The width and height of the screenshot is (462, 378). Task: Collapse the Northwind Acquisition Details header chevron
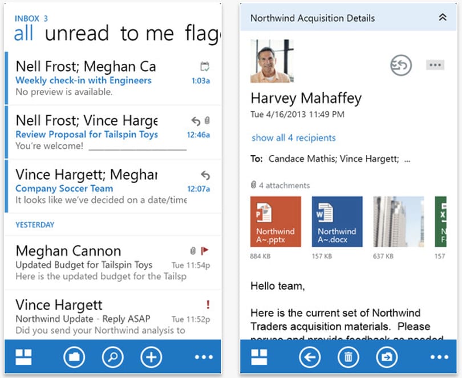point(442,17)
